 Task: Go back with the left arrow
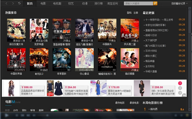[6, 3]
